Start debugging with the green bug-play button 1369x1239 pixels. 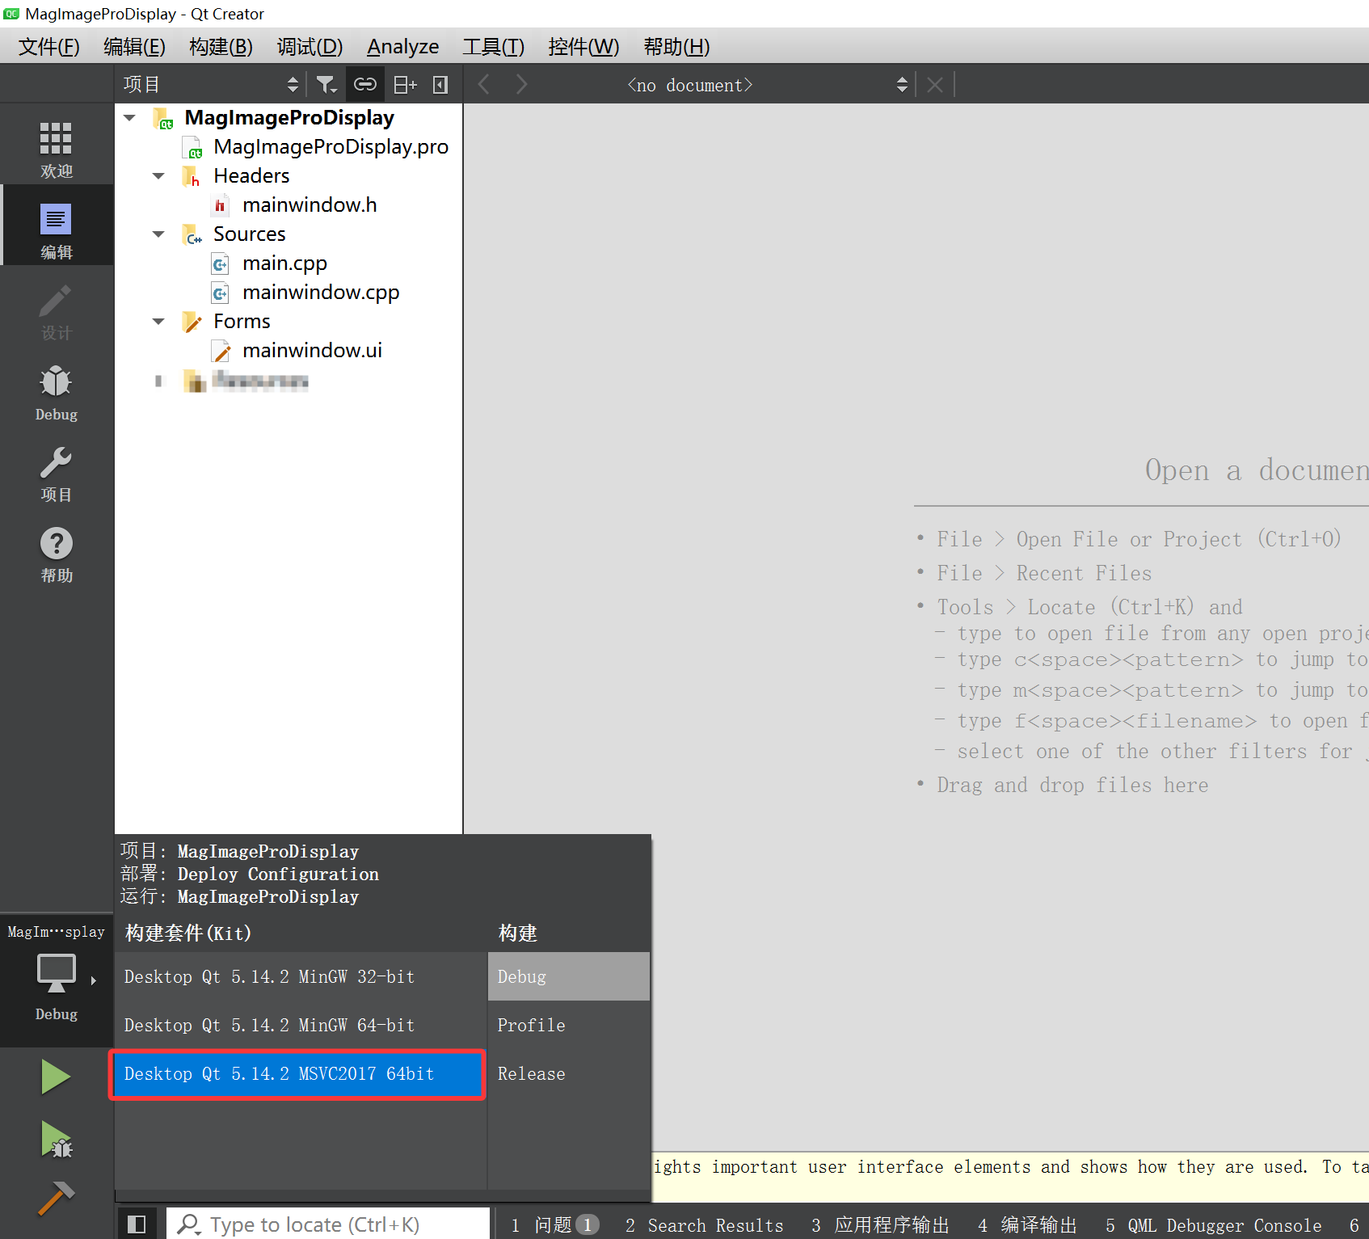pyautogui.click(x=56, y=1140)
